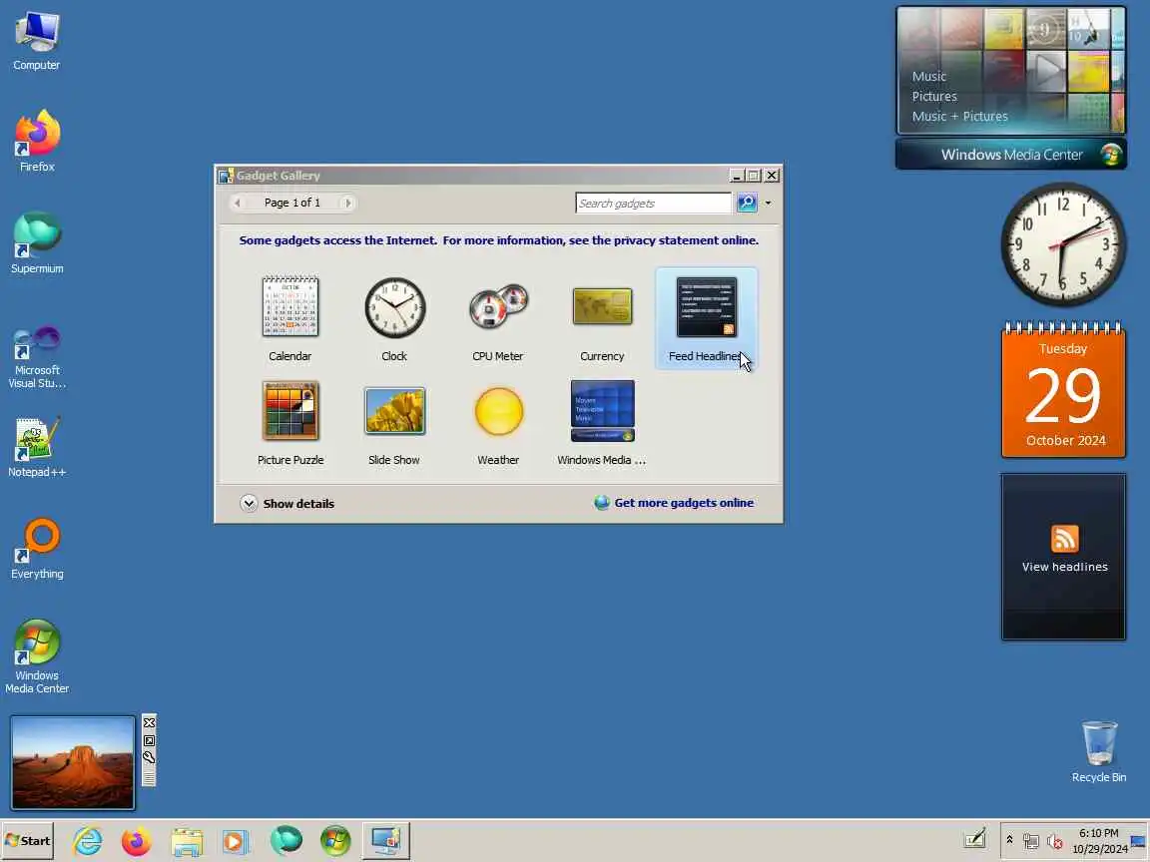Viewport: 1150px width, 862px height.
Task: Go to the previous gallery page
Action: (x=237, y=204)
